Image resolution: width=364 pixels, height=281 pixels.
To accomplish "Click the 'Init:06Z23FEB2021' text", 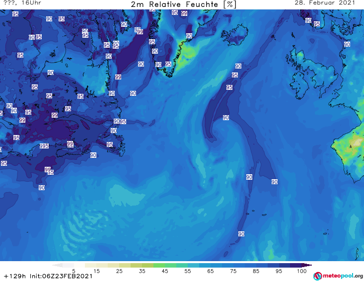I will click(x=61, y=276).
